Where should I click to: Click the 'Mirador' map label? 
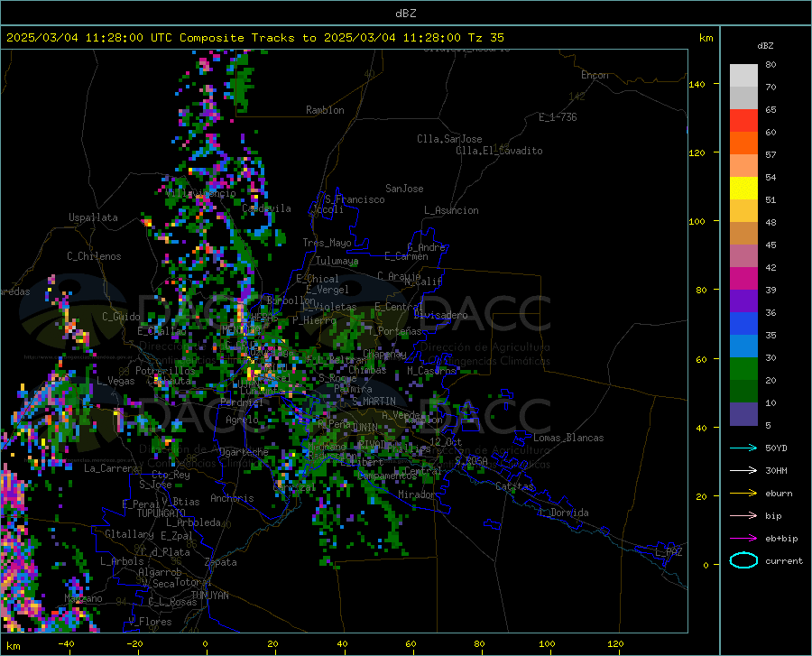416,494
